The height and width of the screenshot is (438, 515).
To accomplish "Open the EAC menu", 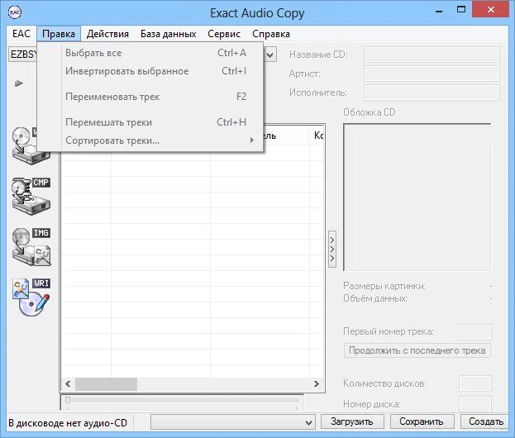I will (x=21, y=34).
